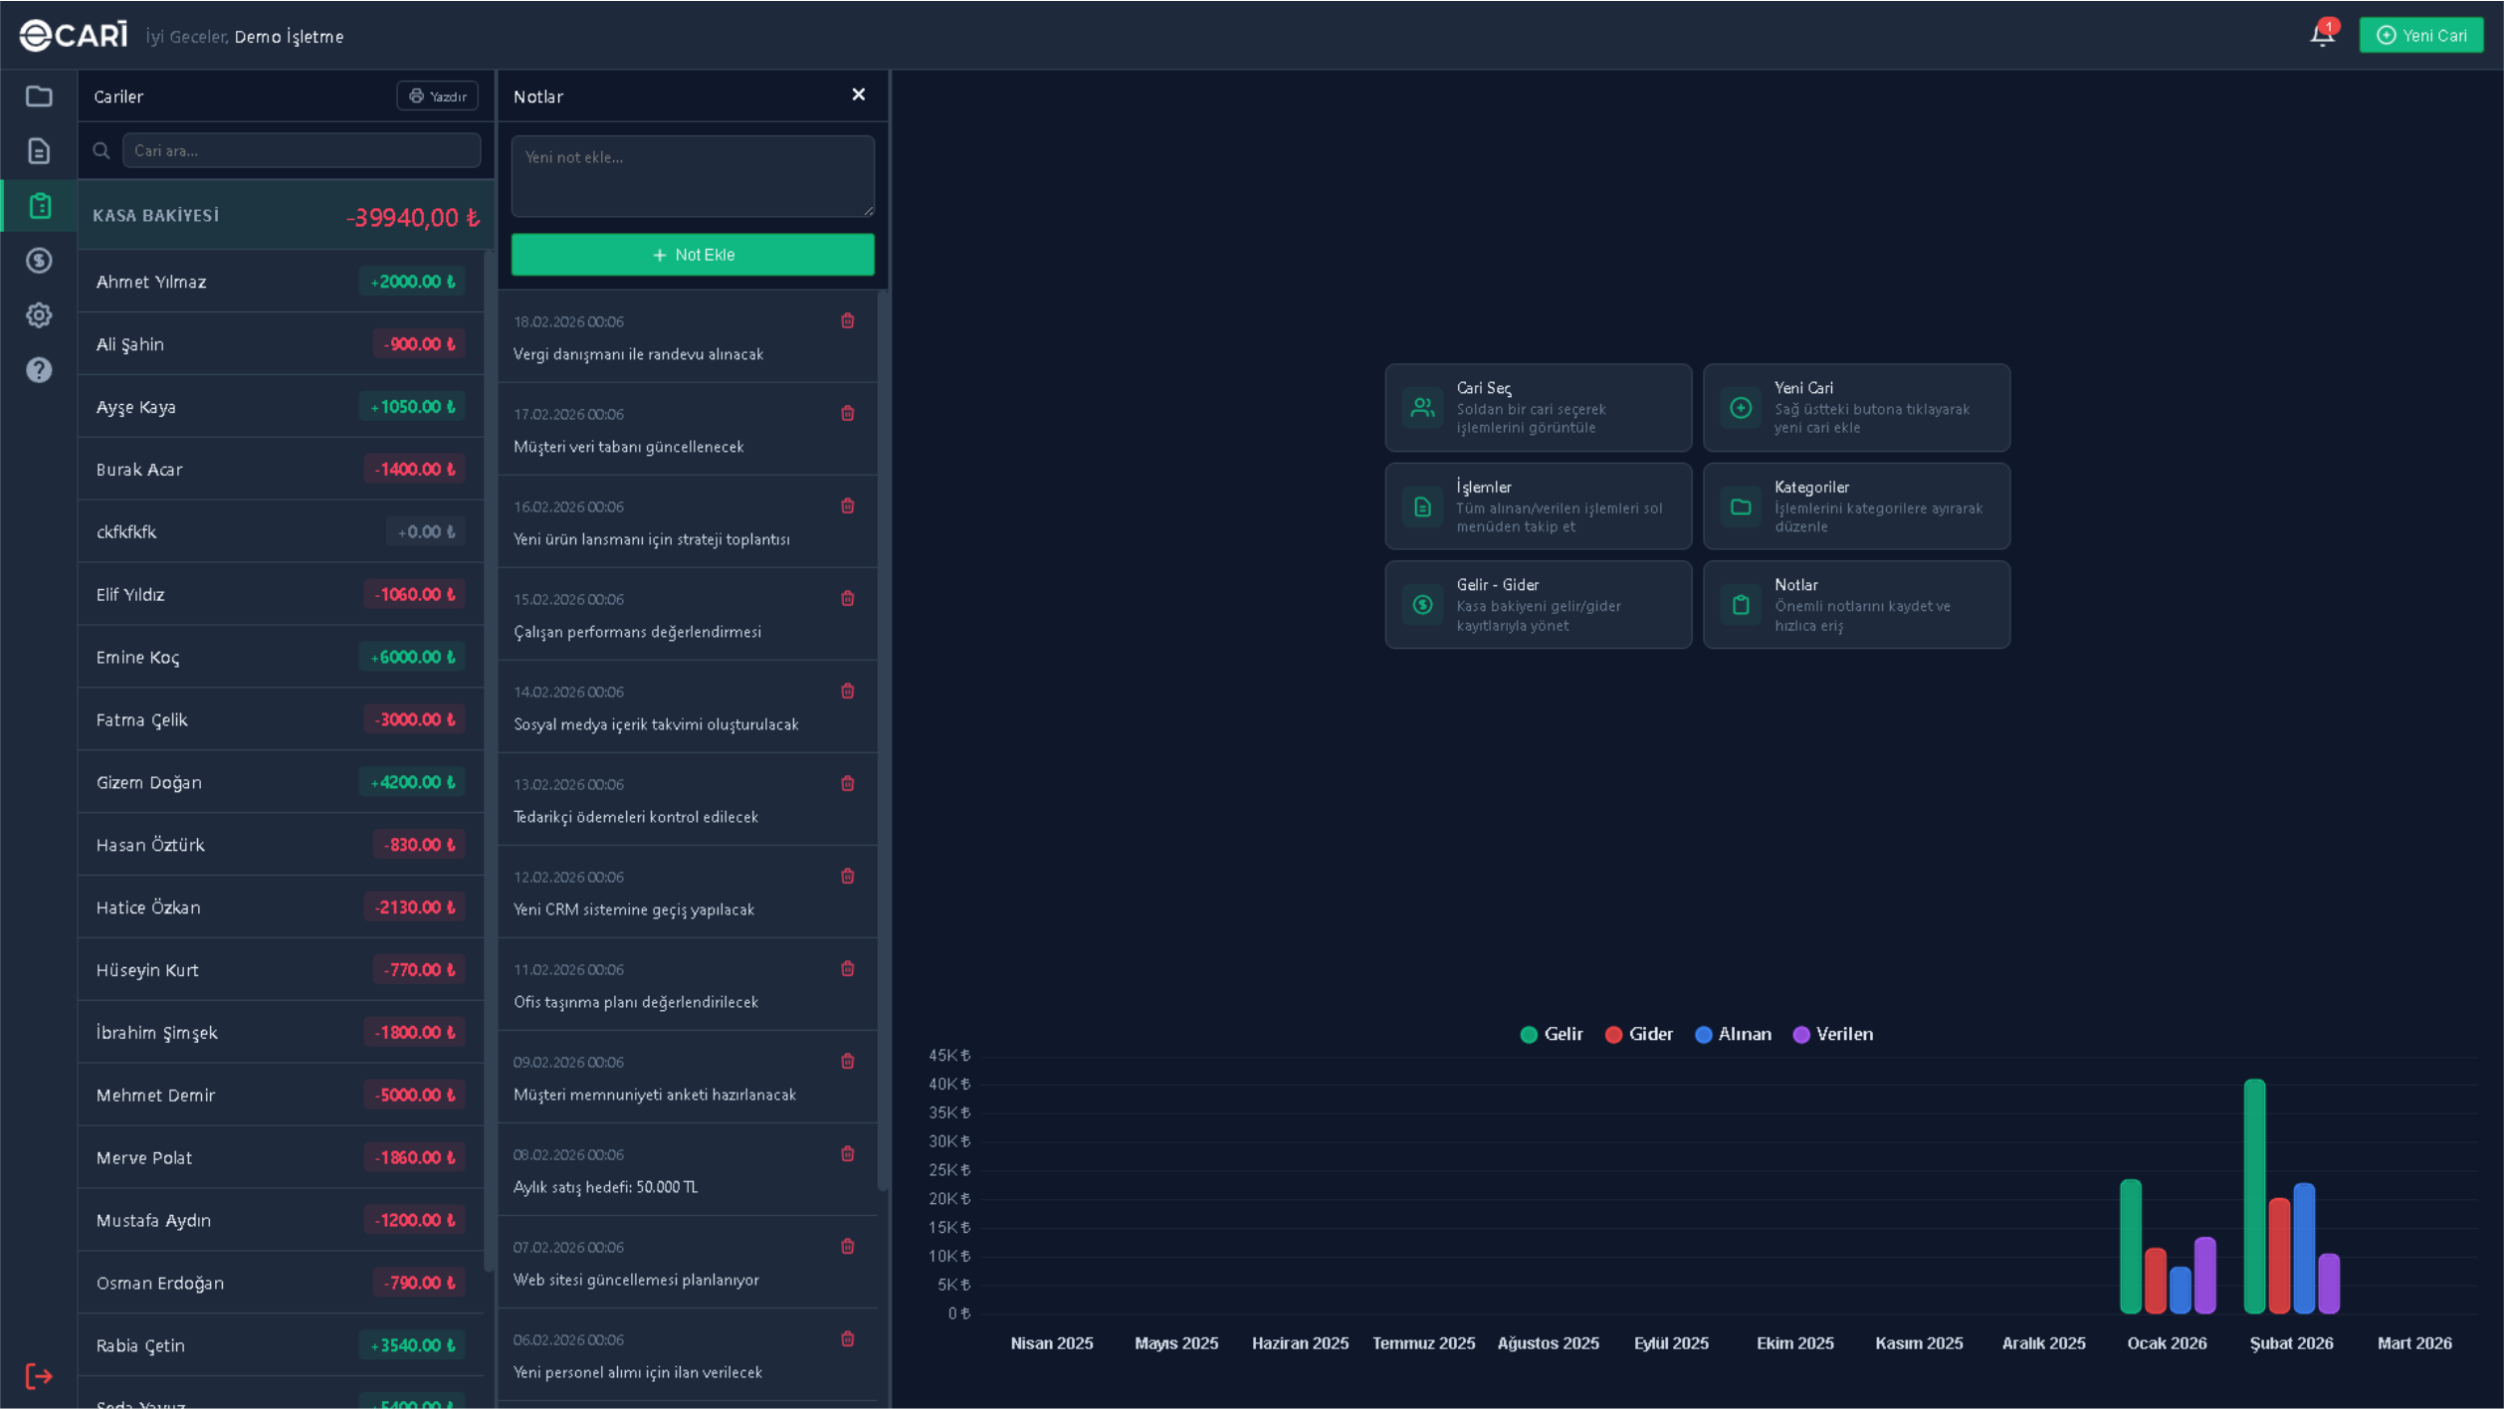Select the Hüseyin Kurt cari row
Image resolution: width=2504 pixels, height=1409 pixels.
(x=281, y=971)
